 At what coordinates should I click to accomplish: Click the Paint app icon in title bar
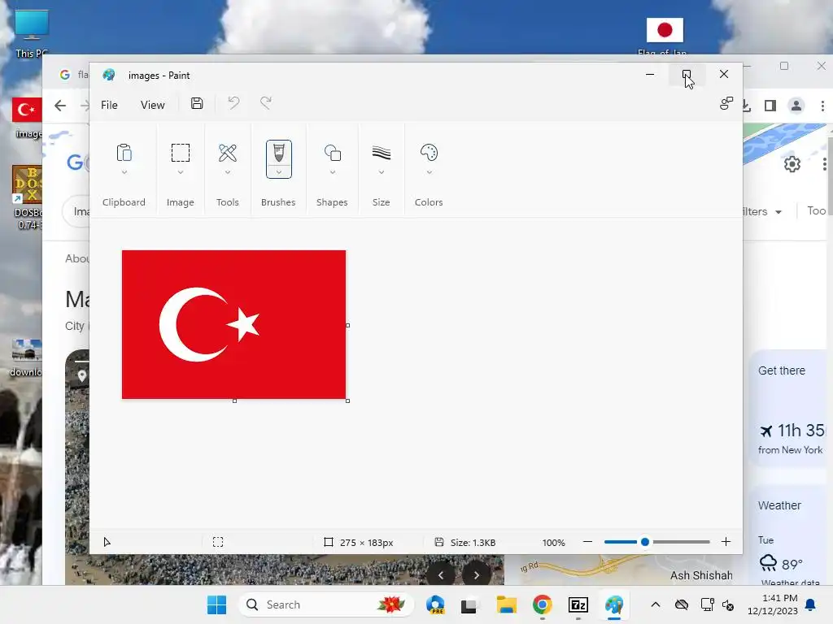pos(109,75)
